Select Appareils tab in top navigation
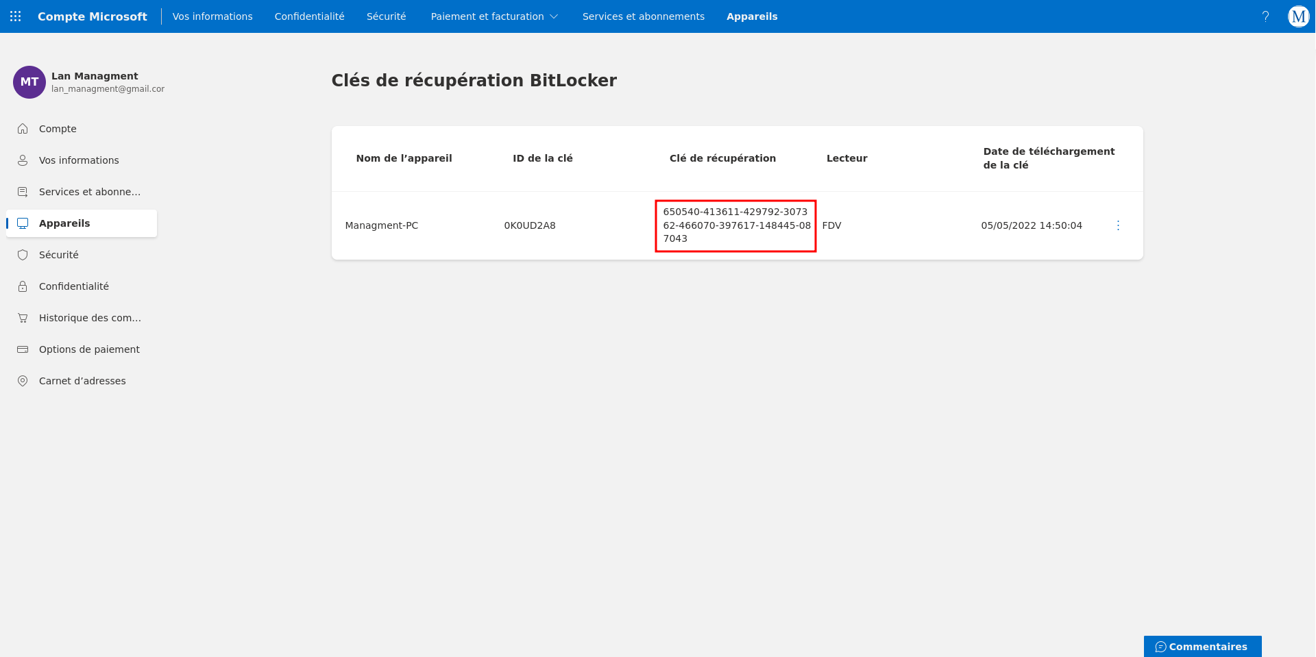This screenshot has width=1316, height=657. [752, 16]
